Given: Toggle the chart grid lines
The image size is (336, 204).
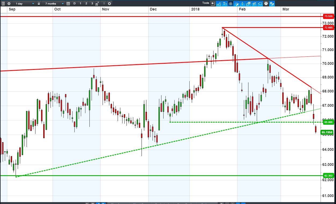Looking at the screenshot, I should click(x=230, y=3).
